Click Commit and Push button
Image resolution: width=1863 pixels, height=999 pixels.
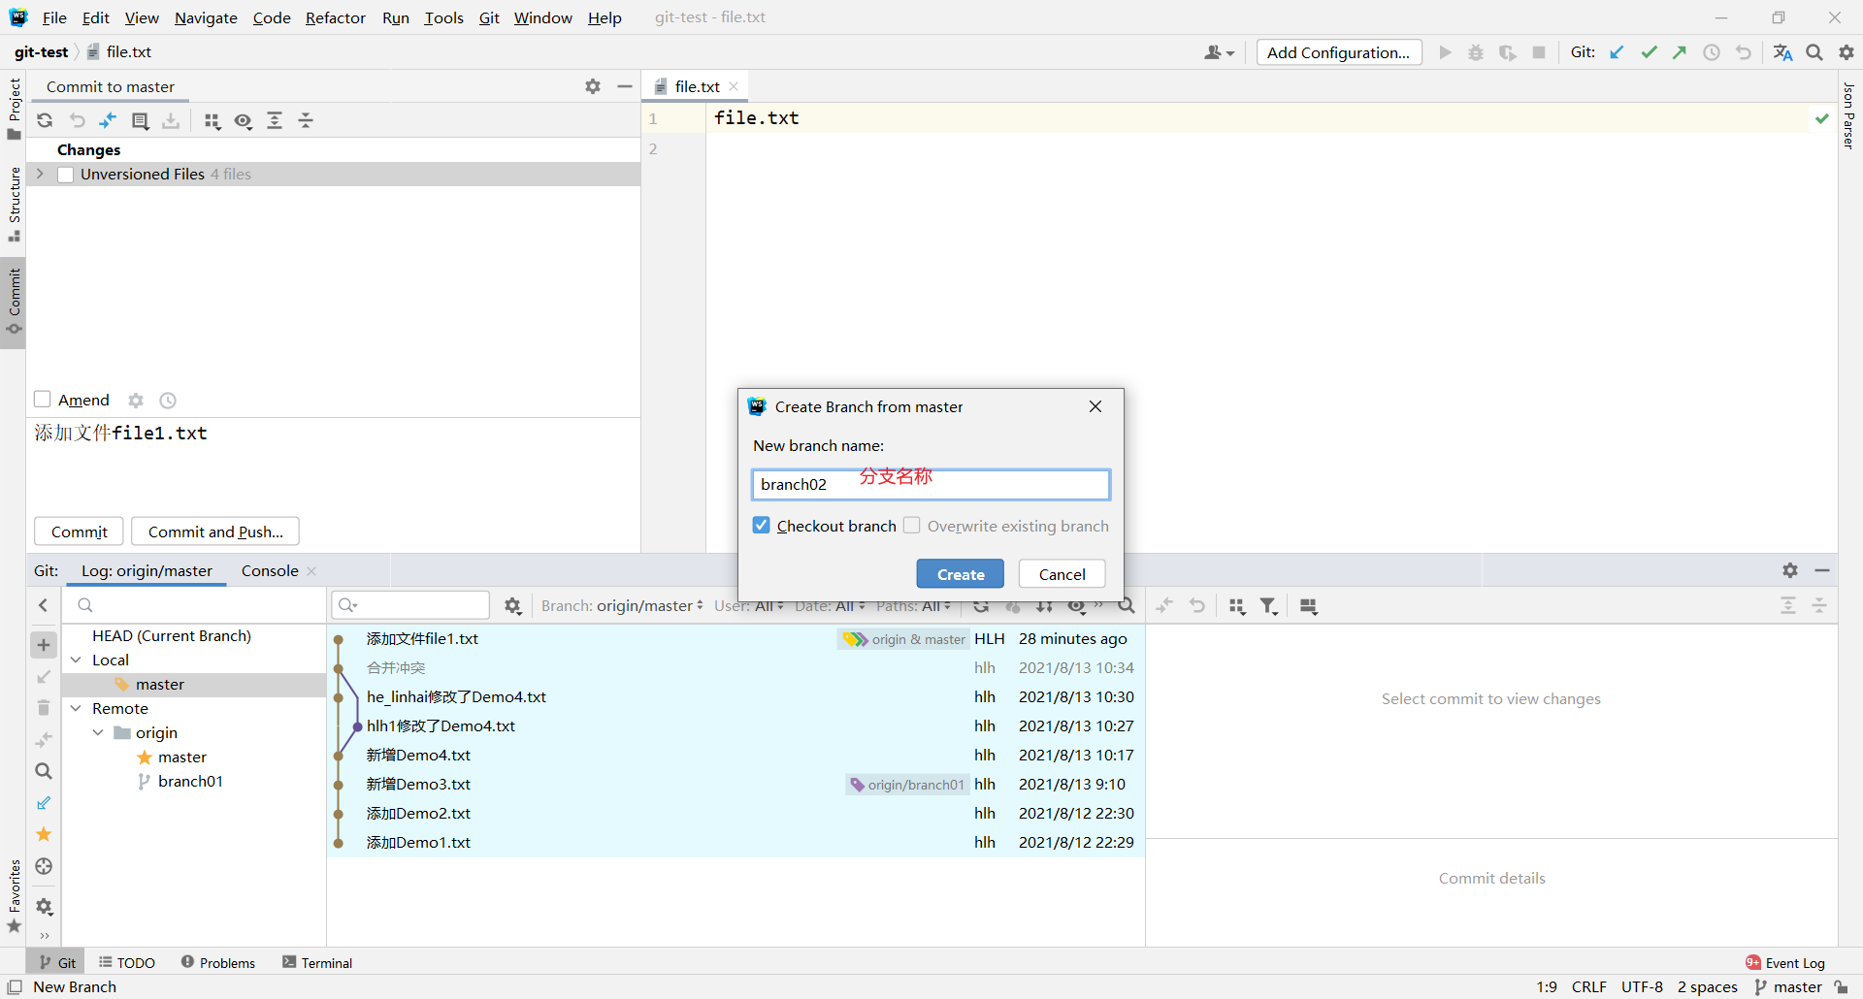click(x=214, y=531)
